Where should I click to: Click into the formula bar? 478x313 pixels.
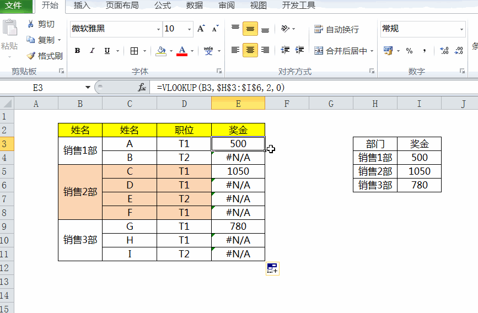[x=314, y=88]
